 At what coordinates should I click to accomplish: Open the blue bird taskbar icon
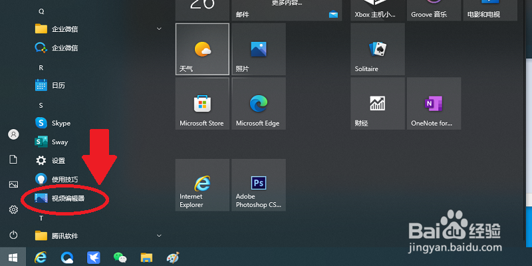pyautogui.click(x=93, y=258)
